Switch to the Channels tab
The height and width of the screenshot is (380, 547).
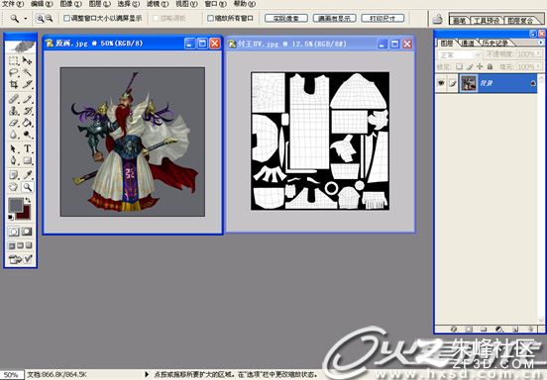[x=468, y=44]
